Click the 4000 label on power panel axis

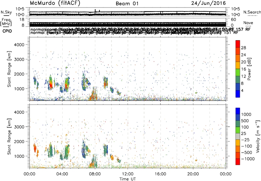pyautogui.click(x=19, y=45)
